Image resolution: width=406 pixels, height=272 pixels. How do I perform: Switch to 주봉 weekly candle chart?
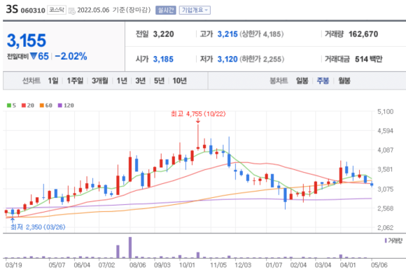pyautogui.click(x=323, y=81)
